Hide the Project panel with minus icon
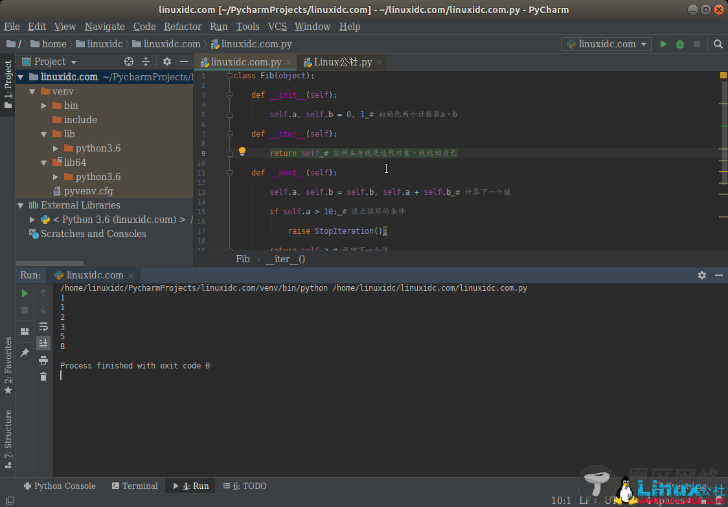The width and height of the screenshot is (728, 507). 184,62
